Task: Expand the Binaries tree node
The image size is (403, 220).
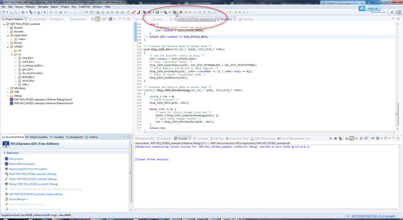Action: (8, 28)
